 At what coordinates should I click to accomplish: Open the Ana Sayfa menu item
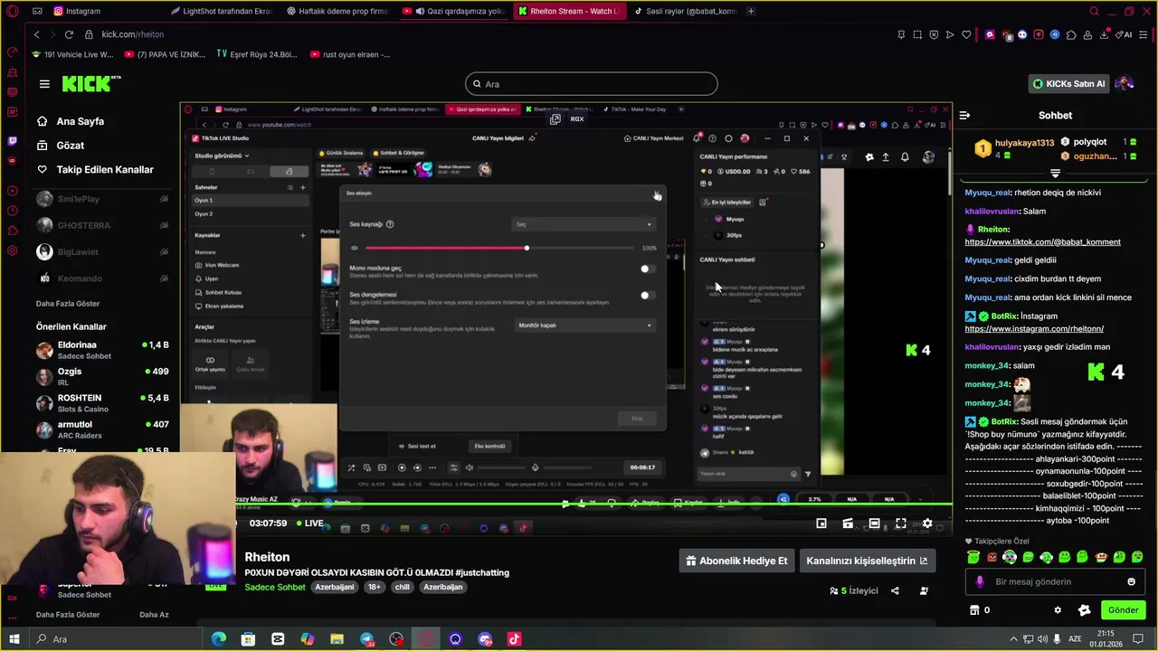tap(81, 121)
